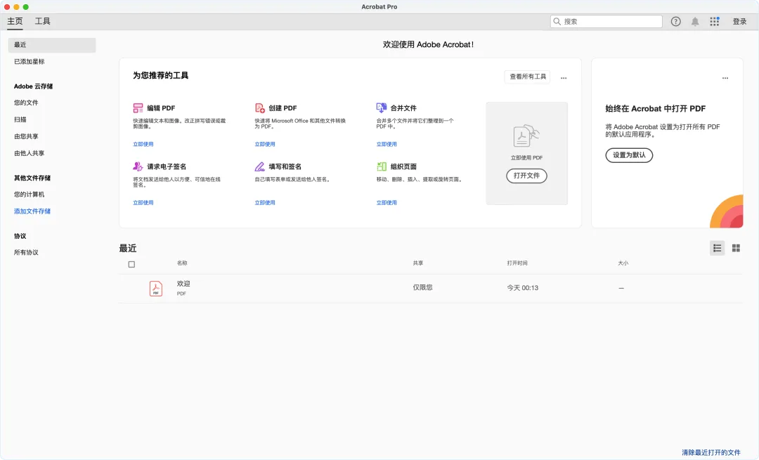Select the 欢迎 file name in recent list
Screen dimensions: 759x460
(183, 284)
